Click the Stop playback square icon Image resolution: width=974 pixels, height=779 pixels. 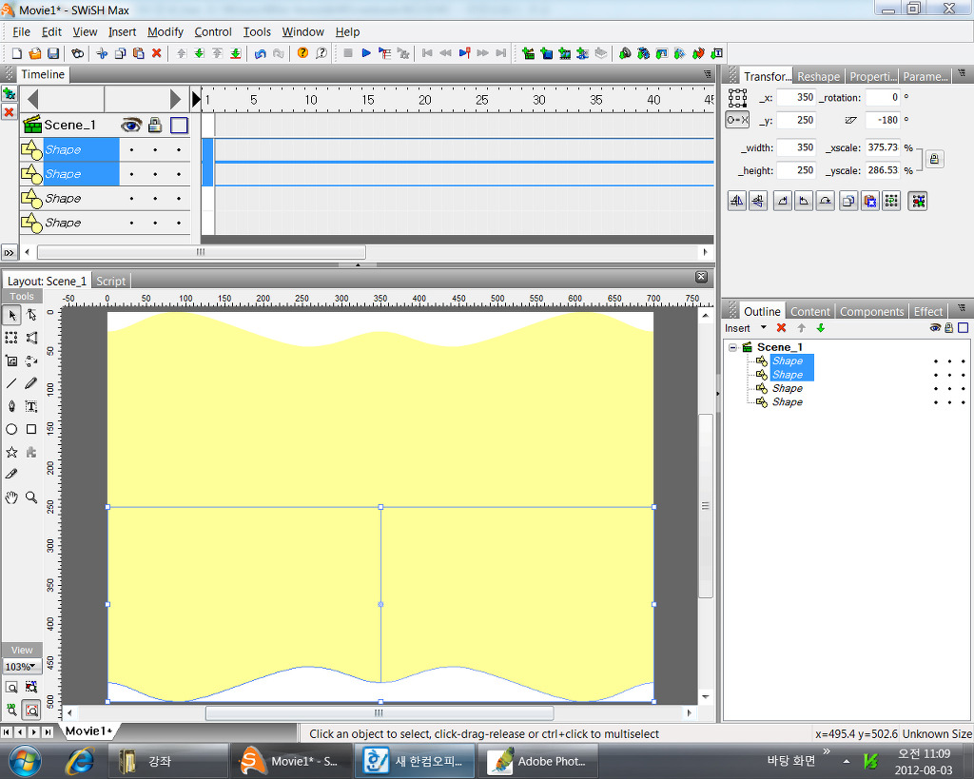(348, 53)
